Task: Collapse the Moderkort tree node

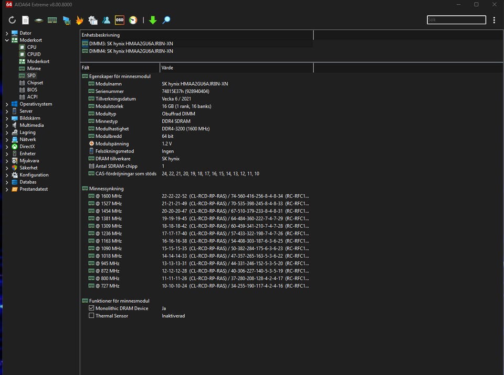Action: (7, 40)
